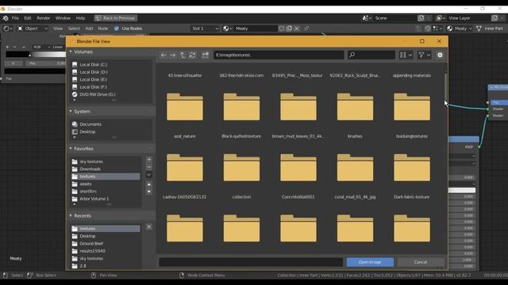
Task: Collapse the Favorites panel
Action: coord(71,149)
